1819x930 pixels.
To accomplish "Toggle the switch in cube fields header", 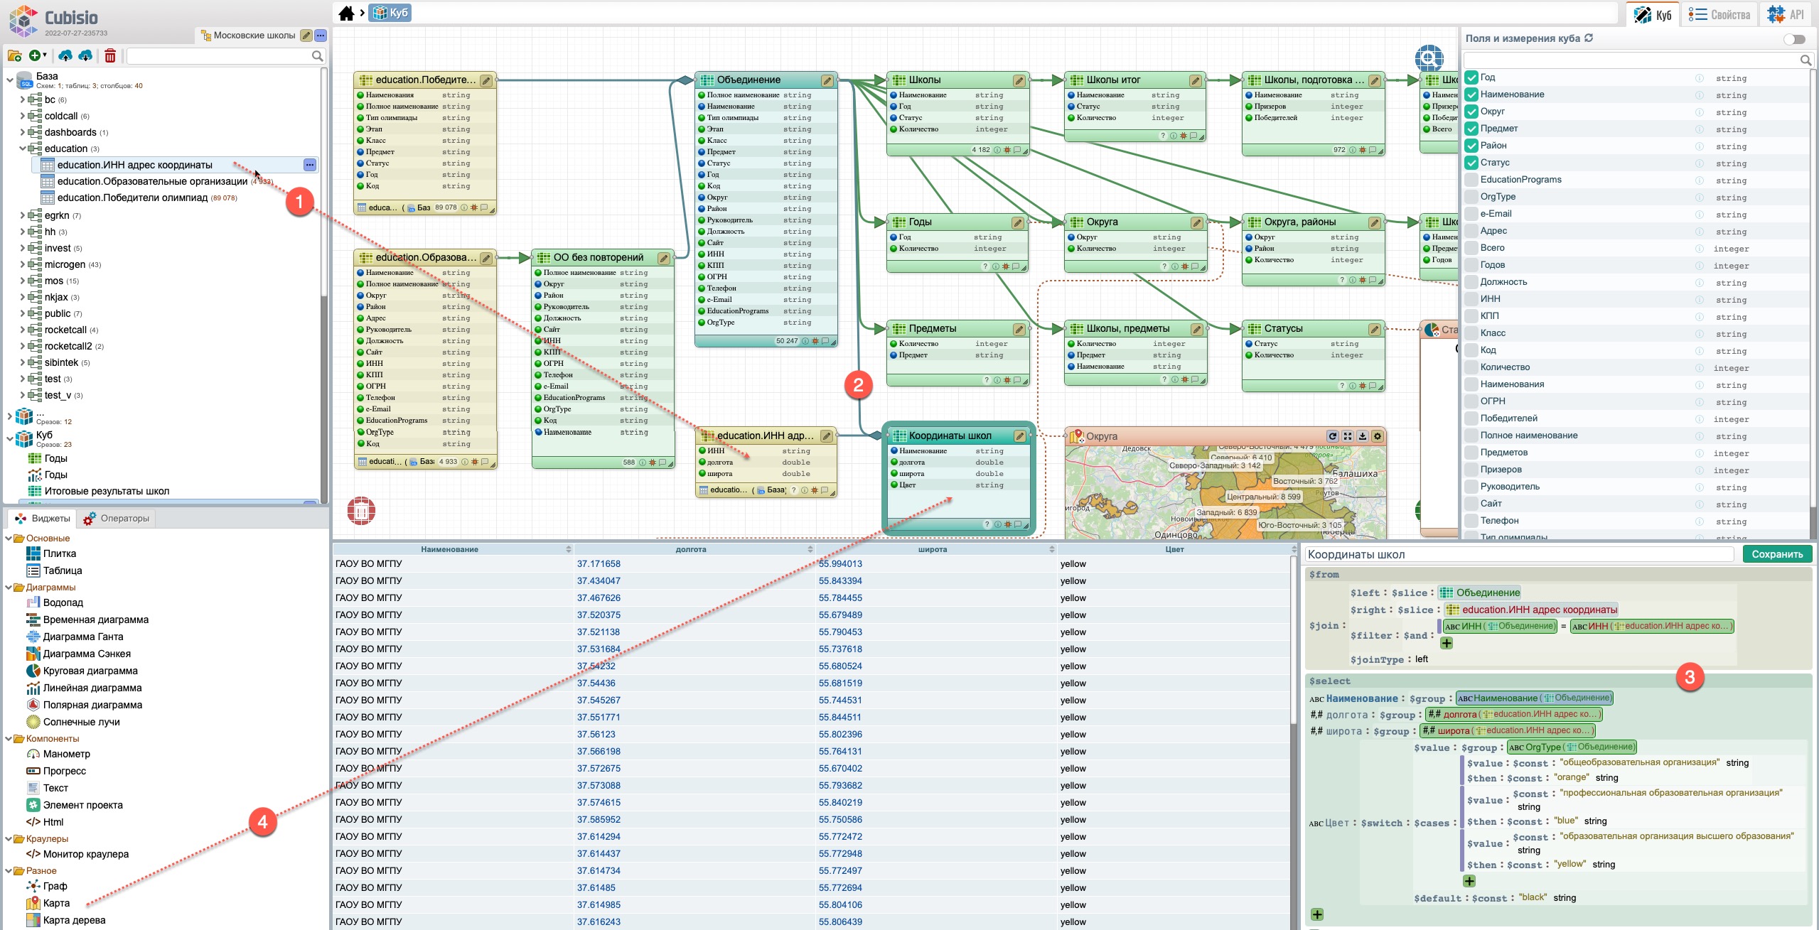I will coord(1794,39).
